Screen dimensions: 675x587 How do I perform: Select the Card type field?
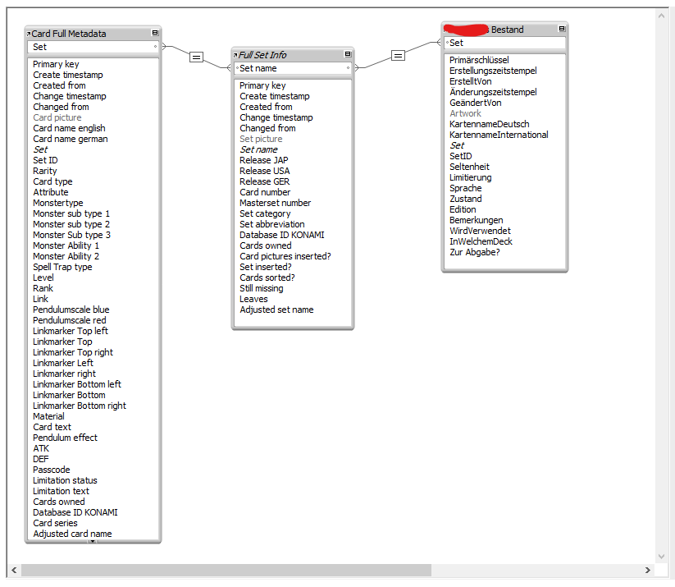coord(52,181)
